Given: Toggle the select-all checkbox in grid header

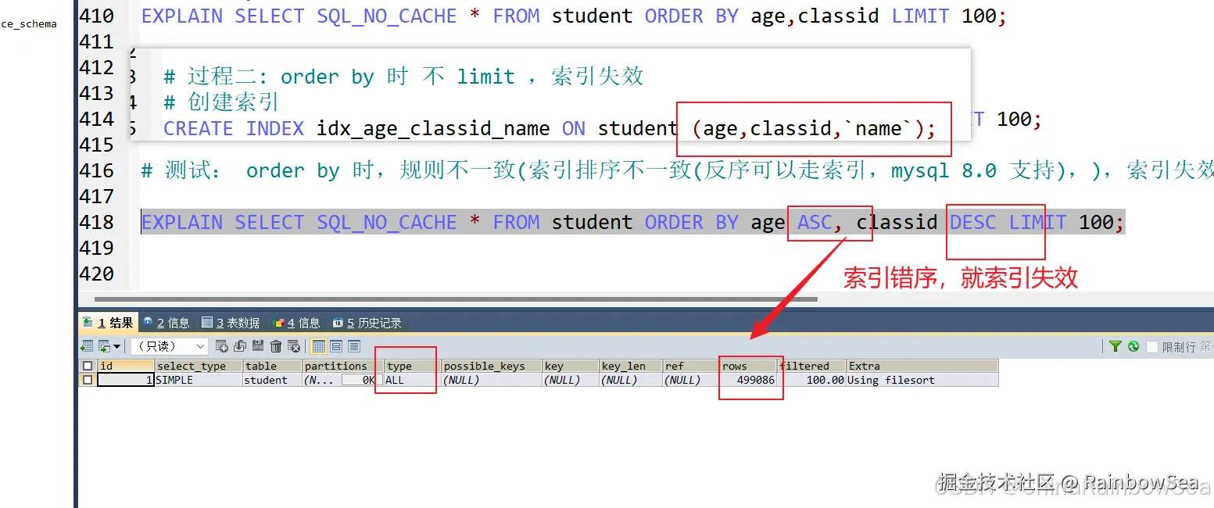Looking at the screenshot, I should click(x=88, y=366).
